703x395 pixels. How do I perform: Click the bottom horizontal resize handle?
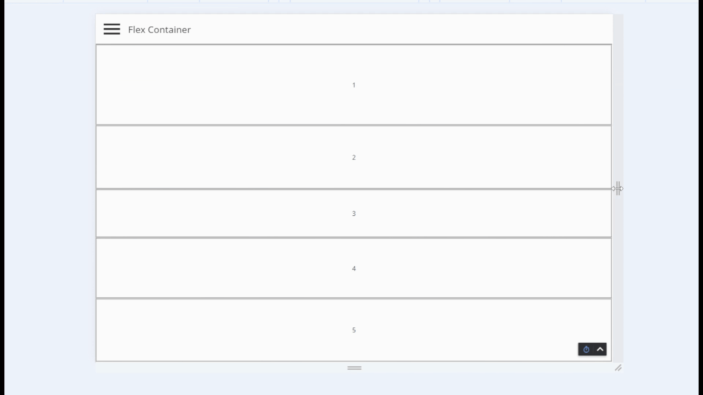pyautogui.click(x=354, y=368)
